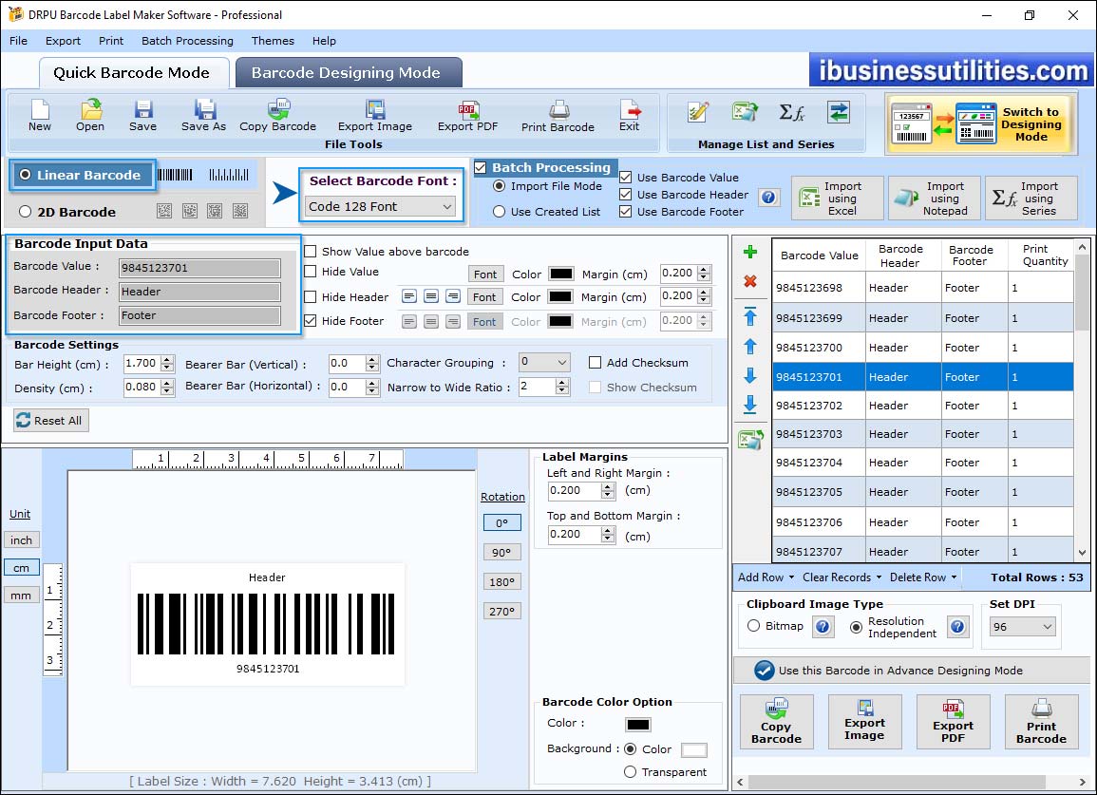
Task: Click the Excel export icon beside table
Action: pyautogui.click(x=750, y=440)
